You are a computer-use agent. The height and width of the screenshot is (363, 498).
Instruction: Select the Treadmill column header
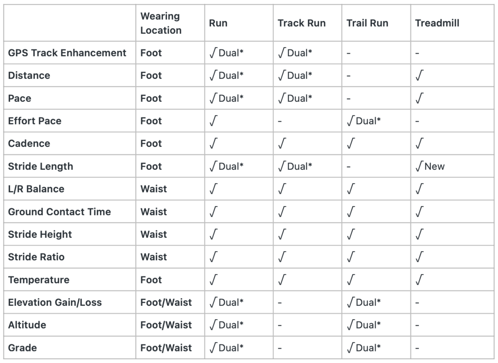[x=437, y=23]
